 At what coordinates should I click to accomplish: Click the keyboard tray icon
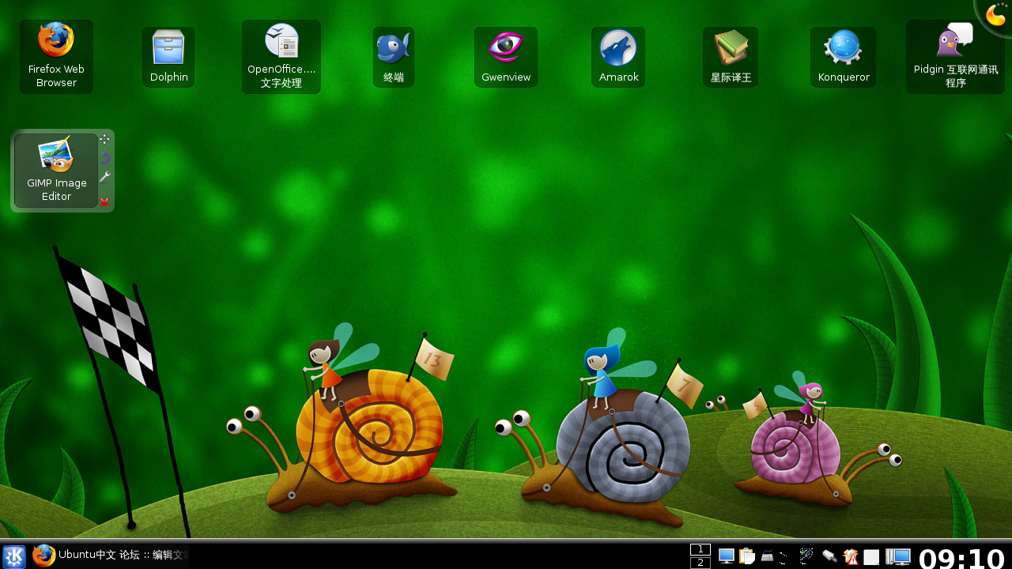pyautogui.click(x=767, y=556)
